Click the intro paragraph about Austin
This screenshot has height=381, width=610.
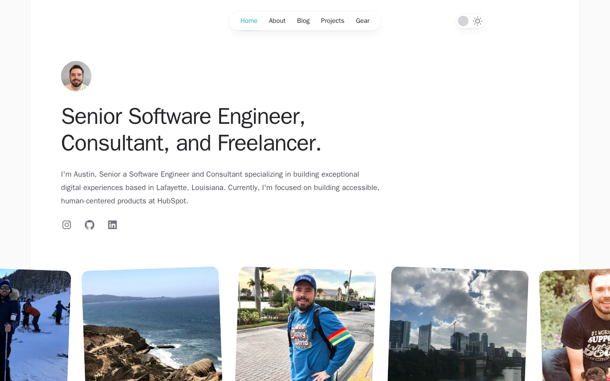pos(220,188)
